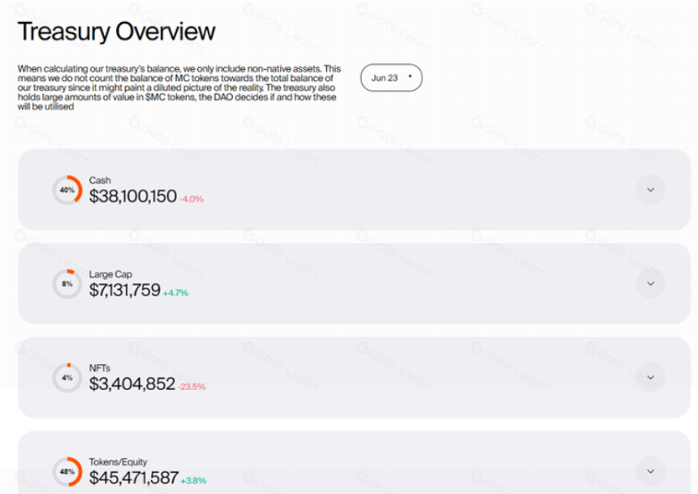This screenshot has height=494, width=698.
Task: Click the 48% Tokens/Equity donut chart
Action: 67,472
